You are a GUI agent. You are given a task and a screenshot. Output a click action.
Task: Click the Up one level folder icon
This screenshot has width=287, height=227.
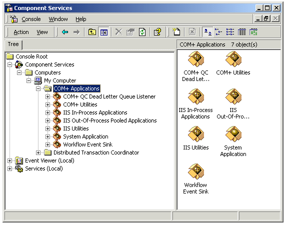pyautogui.click(x=92, y=32)
